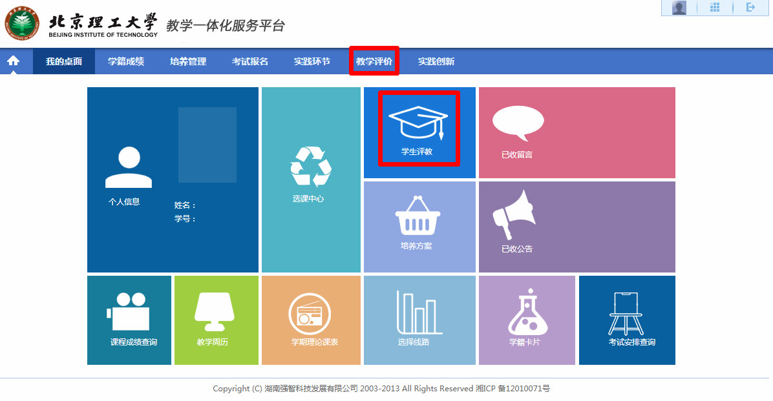Click the logout icon at top right

(750, 8)
